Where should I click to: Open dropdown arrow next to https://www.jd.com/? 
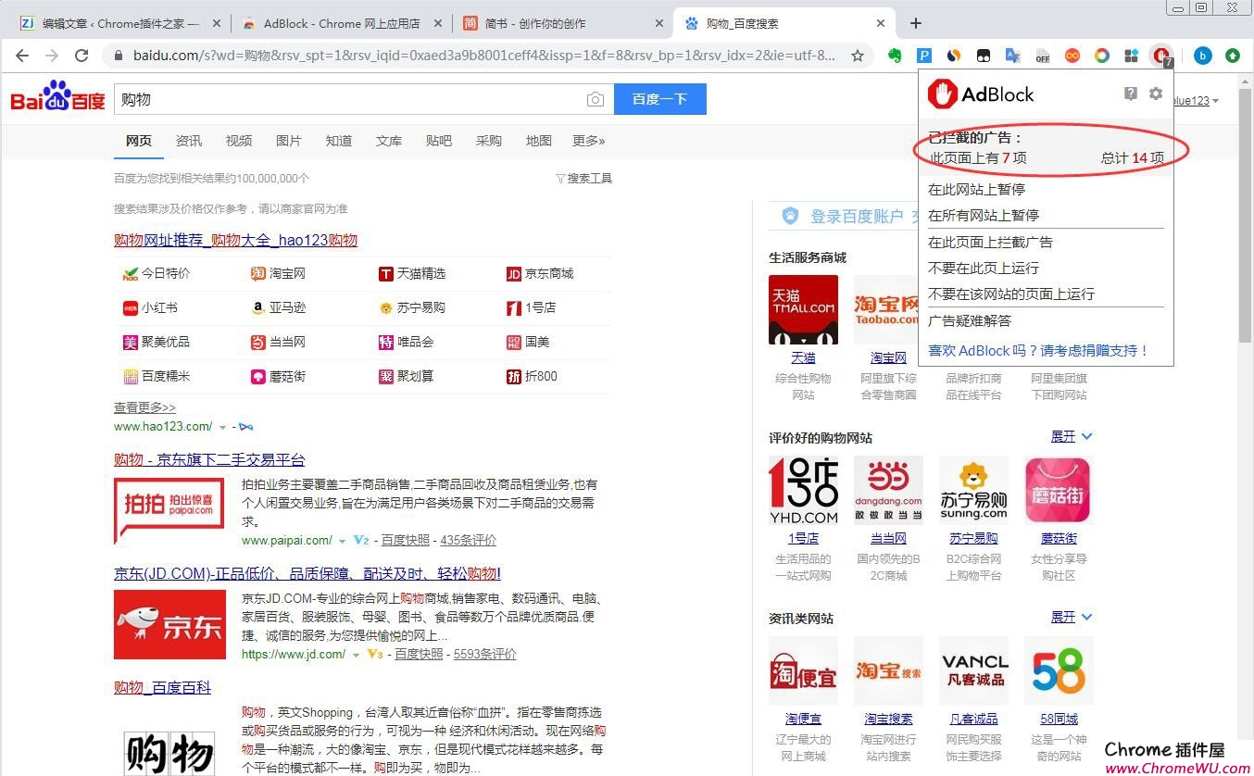click(356, 655)
